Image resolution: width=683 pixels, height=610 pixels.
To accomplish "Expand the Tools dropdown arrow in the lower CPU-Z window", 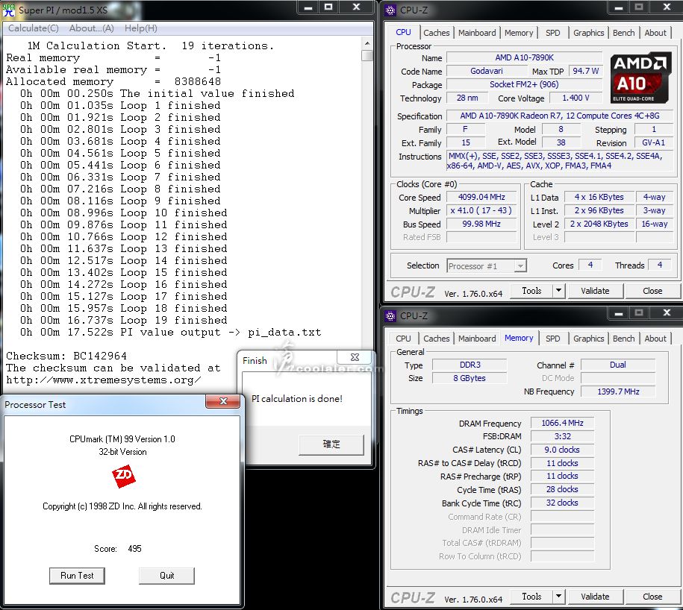I will click(x=558, y=597).
